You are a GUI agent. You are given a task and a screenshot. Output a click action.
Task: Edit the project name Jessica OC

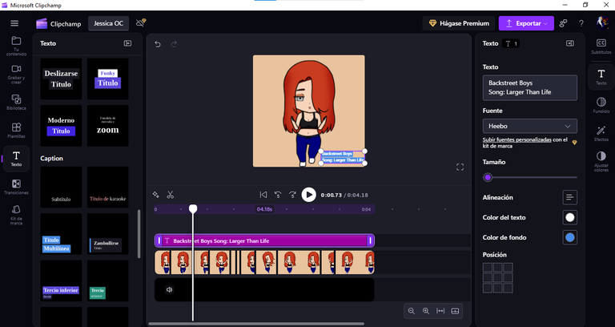[108, 23]
